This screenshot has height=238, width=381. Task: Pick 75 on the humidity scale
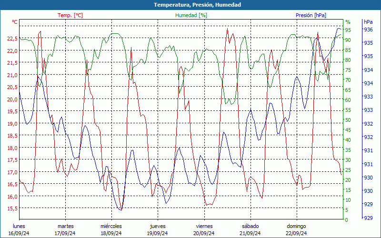tap(348, 70)
